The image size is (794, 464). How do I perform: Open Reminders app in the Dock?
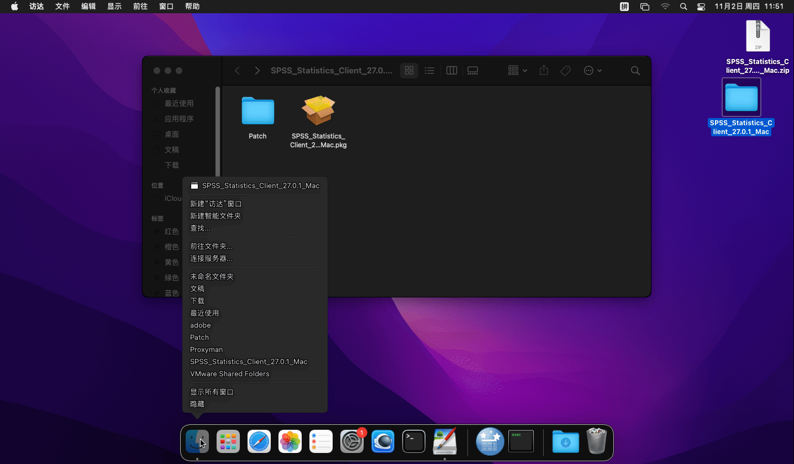(321, 441)
